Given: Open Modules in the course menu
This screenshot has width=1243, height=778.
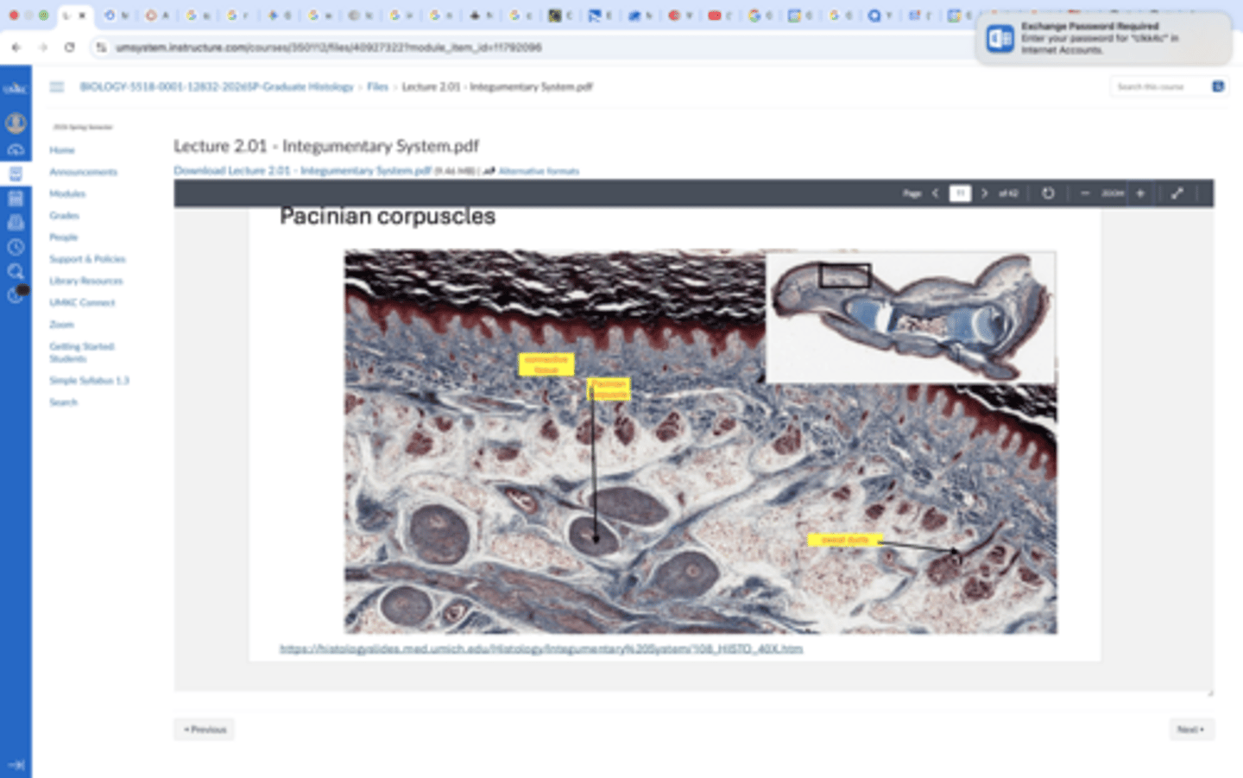Looking at the screenshot, I should click(67, 193).
